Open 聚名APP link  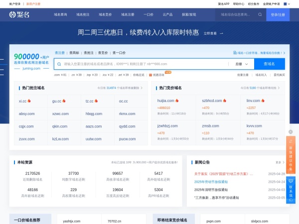click(x=224, y=4)
